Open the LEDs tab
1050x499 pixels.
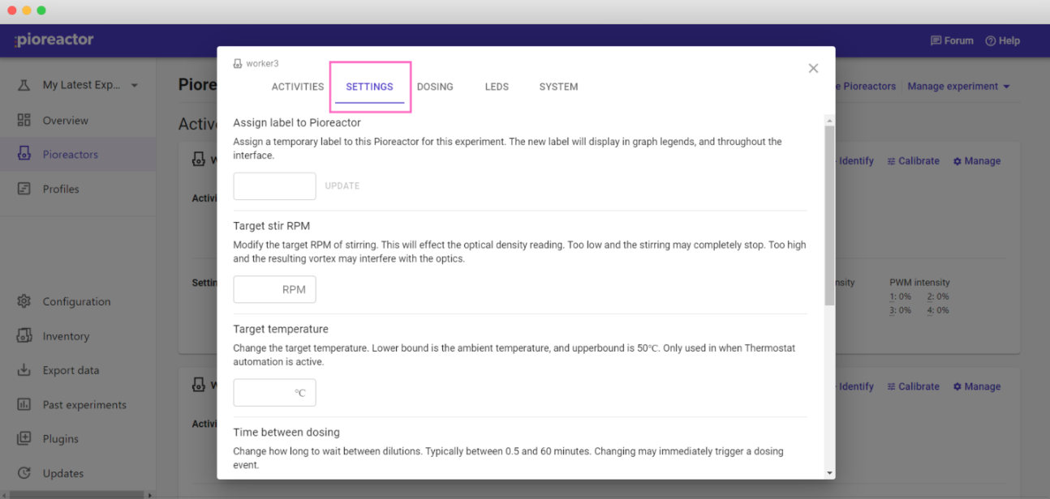point(497,87)
